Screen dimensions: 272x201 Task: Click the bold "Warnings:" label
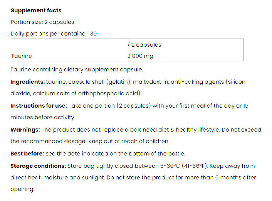tap(25, 130)
